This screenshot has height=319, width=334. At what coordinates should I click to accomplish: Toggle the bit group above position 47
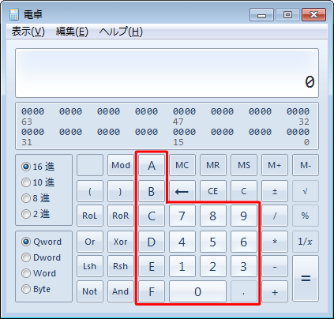184,111
